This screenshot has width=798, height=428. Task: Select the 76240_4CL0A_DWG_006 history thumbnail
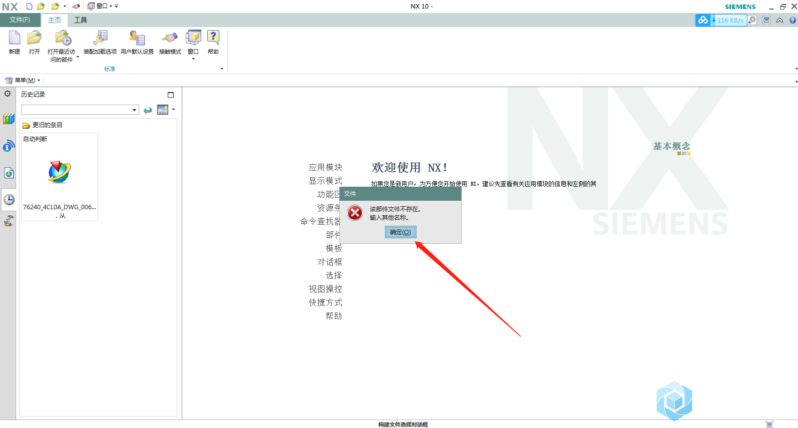click(x=60, y=177)
